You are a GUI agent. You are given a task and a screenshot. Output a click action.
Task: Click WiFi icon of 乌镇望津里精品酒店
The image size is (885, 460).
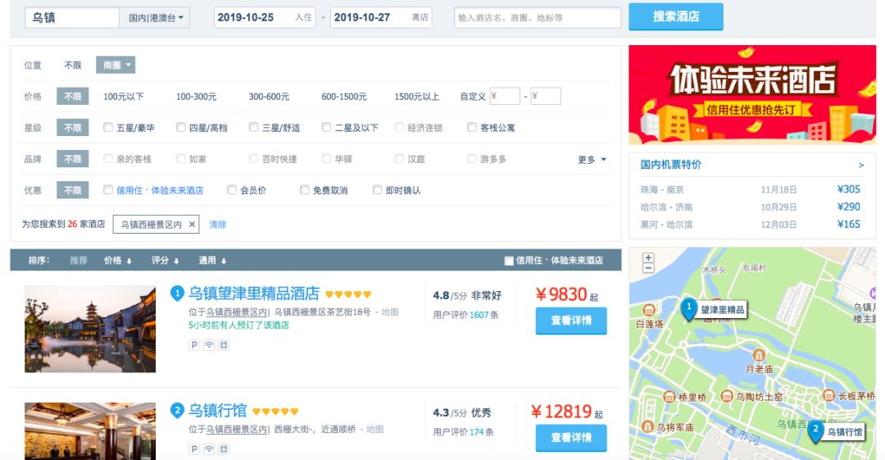[x=209, y=344]
